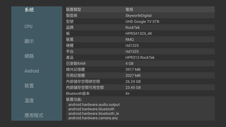The height and width of the screenshot is (127, 226).
Task: Open the CPU section
Action: point(28,26)
